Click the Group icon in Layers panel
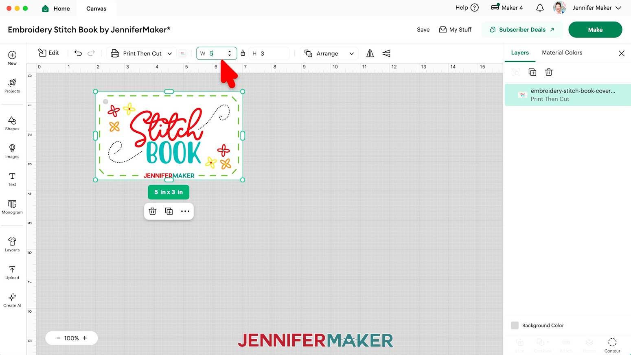The image size is (631, 355). (516, 72)
